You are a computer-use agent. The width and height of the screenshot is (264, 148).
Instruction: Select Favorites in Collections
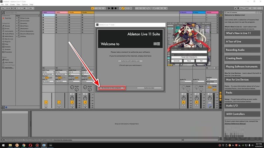click(x=8, y=18)
